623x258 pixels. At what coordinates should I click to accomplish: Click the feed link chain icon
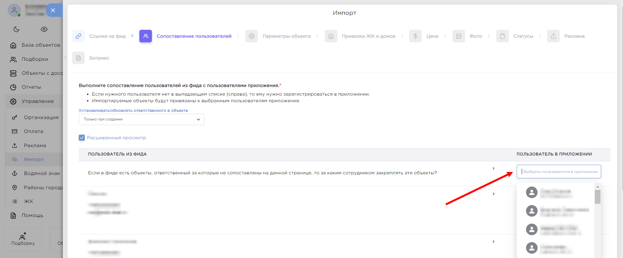pyautogui.click(x=78, y=36)
